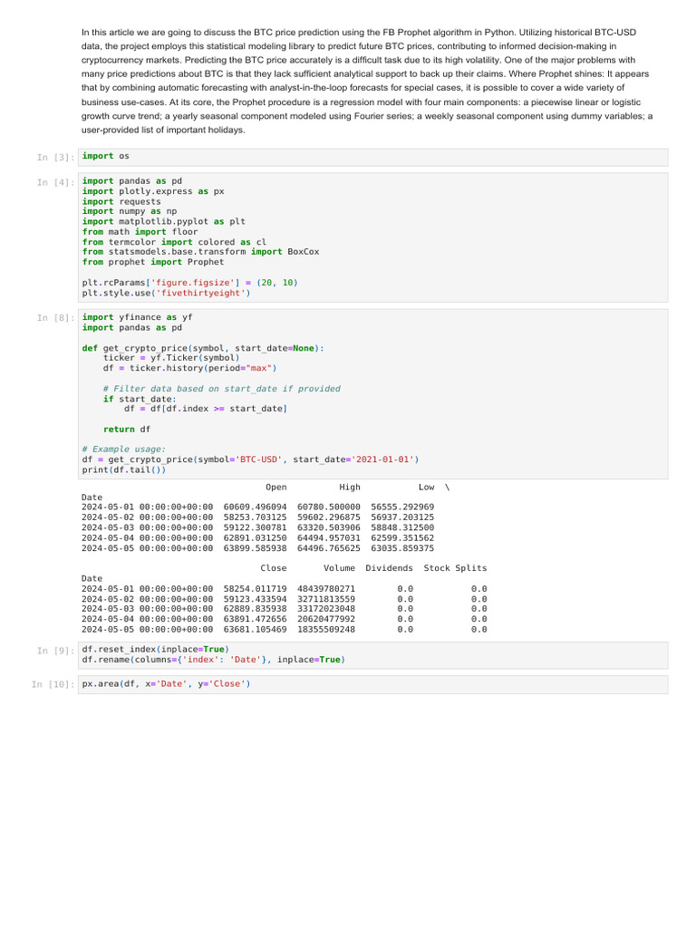Select the df.reset_index code cell
The width and height of the screenshot is (696, 928).
(372, 655)
